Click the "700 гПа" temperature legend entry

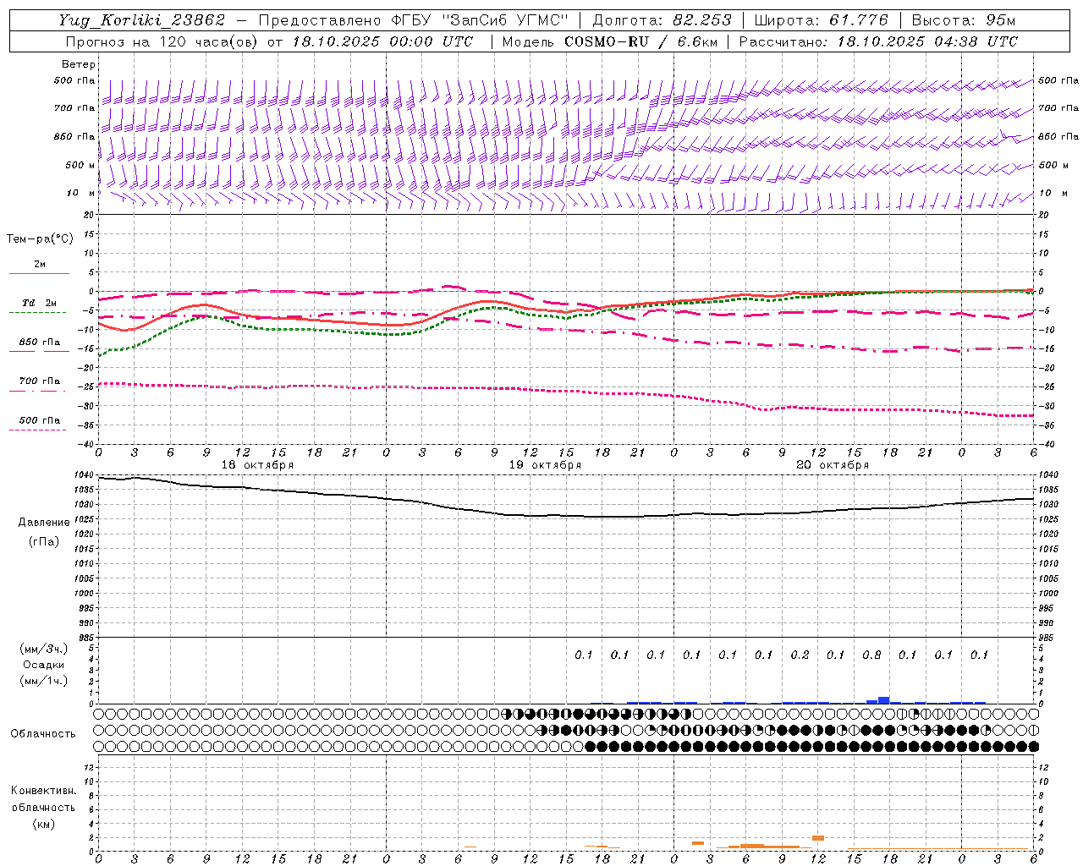pos(39,381)
